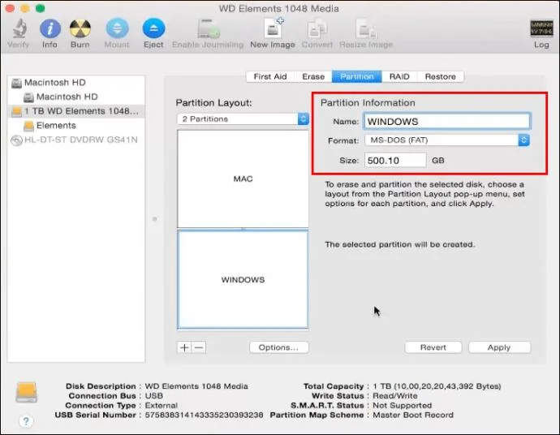Image resolution: width=560 pixels, height=435 pixels.
Task: Select 1 TB WD Elements 1048 disk
Action: coord(75,111)
